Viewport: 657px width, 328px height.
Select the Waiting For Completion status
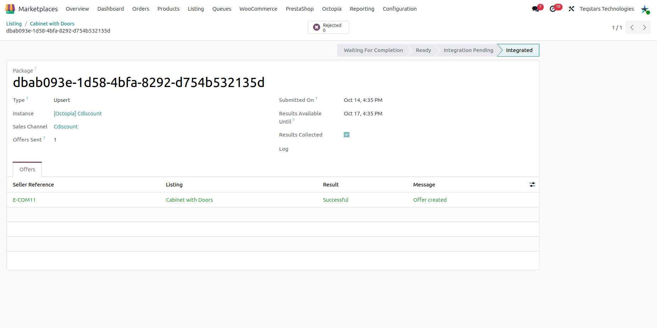[373, 50]
